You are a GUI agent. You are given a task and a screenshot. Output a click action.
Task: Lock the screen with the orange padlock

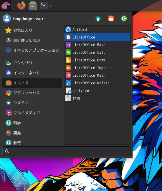(111, 19)
